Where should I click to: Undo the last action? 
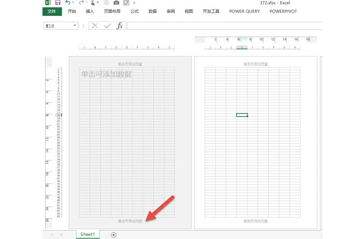(x=68, y=2)
